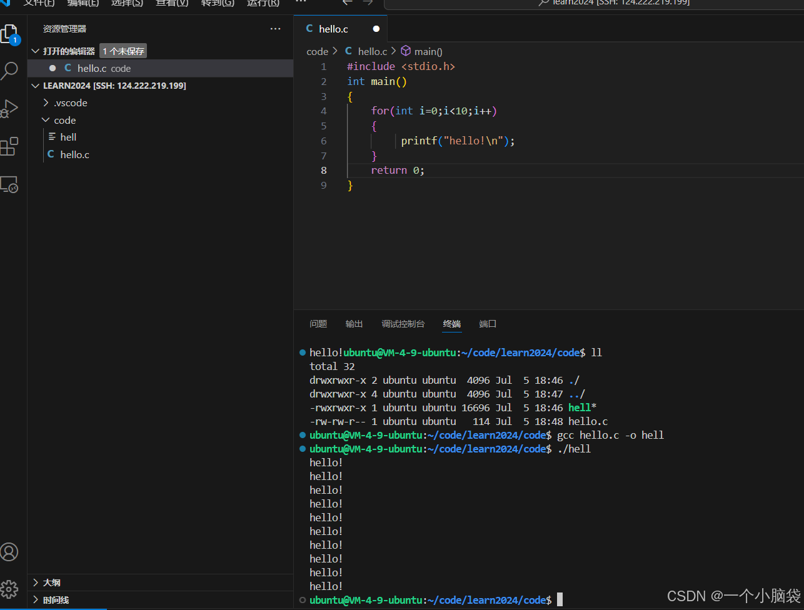Click main() in the breadcrumb bar
The width and height of the screenshot is (804, 610).
click(x=428, y=52)
